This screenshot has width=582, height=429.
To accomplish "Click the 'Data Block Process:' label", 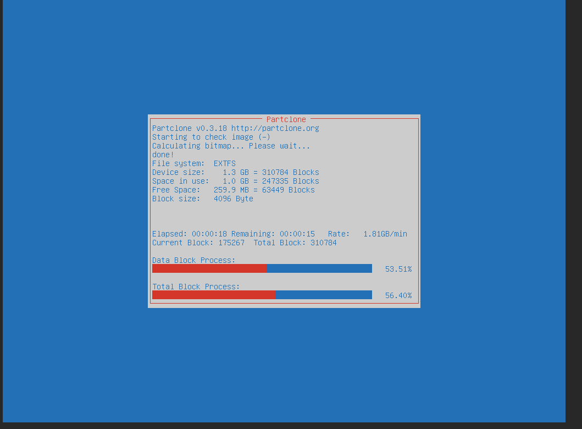I will [x=193, y=260].
